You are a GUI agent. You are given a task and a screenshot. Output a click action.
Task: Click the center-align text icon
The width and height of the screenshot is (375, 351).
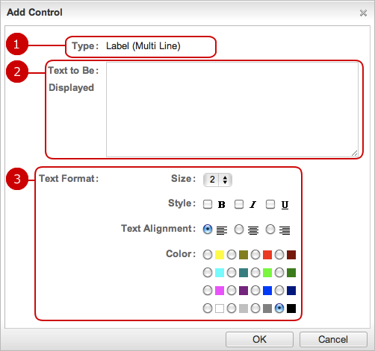253,230
